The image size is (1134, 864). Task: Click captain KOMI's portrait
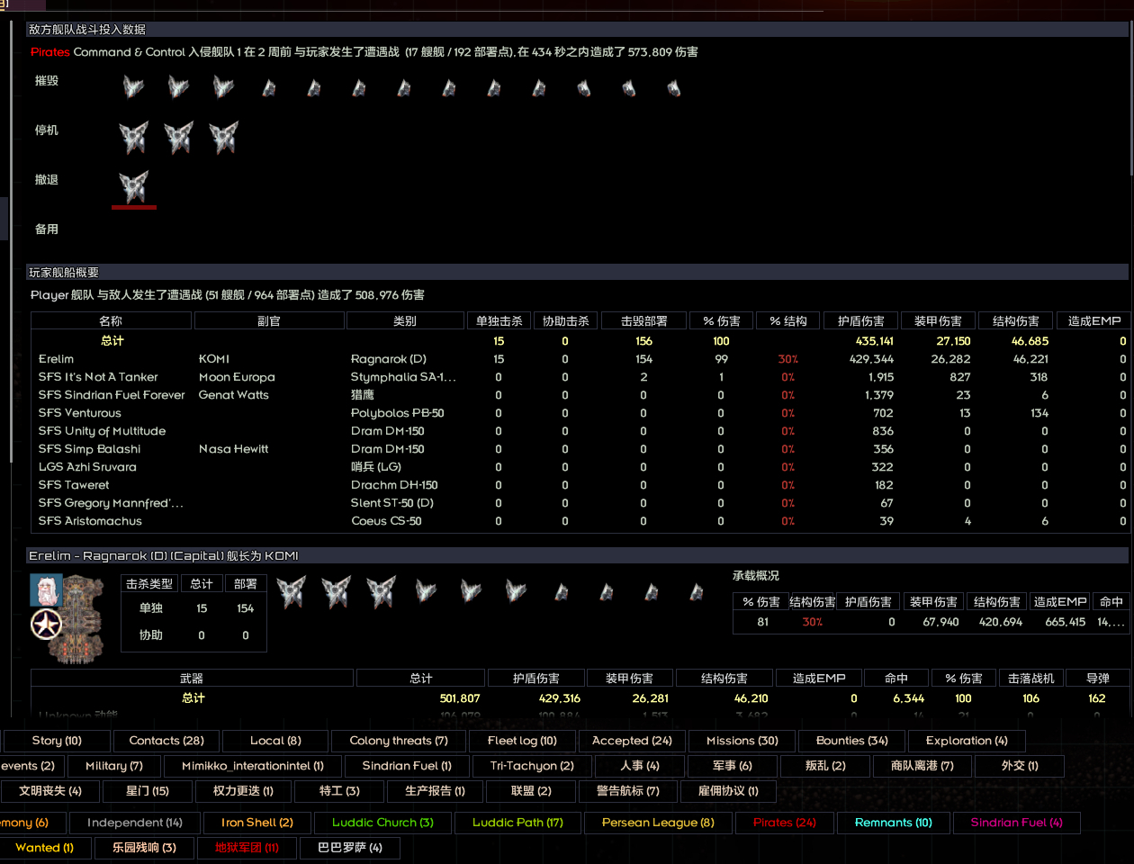point(46,589)
